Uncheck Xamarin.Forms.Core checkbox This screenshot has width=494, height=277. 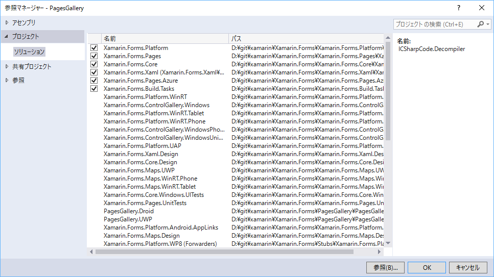pos(94,64)
